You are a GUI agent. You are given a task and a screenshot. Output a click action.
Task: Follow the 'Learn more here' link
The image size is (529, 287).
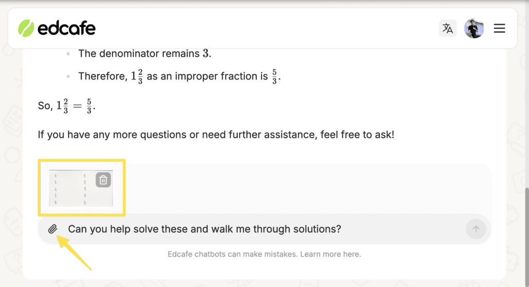(x=330, y=254)
